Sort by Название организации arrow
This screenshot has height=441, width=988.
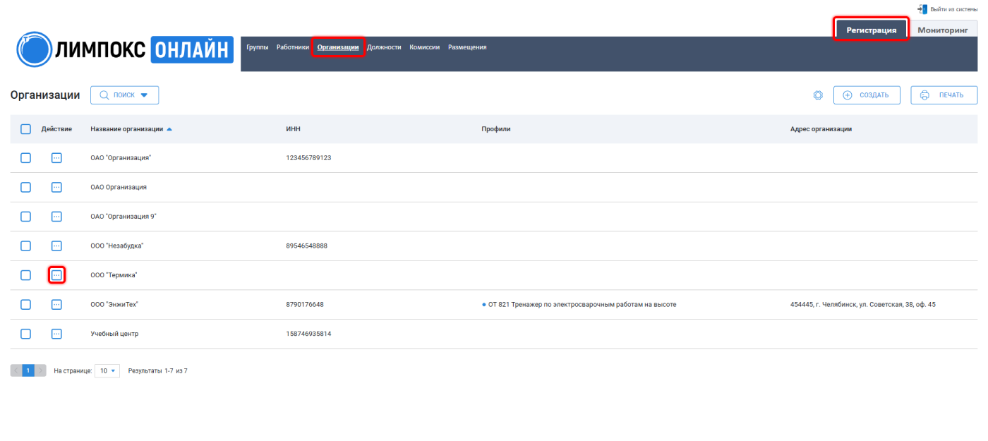click(x=169, y=129)
